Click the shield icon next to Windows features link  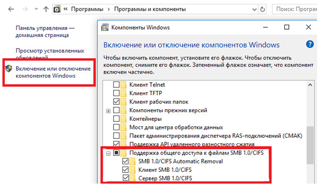tap(9, 68)
